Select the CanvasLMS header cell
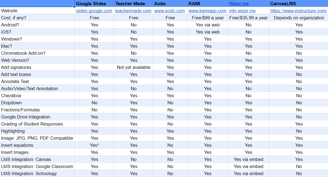The width and height of the screenshot is (328, 177). (x=299, y=4)
